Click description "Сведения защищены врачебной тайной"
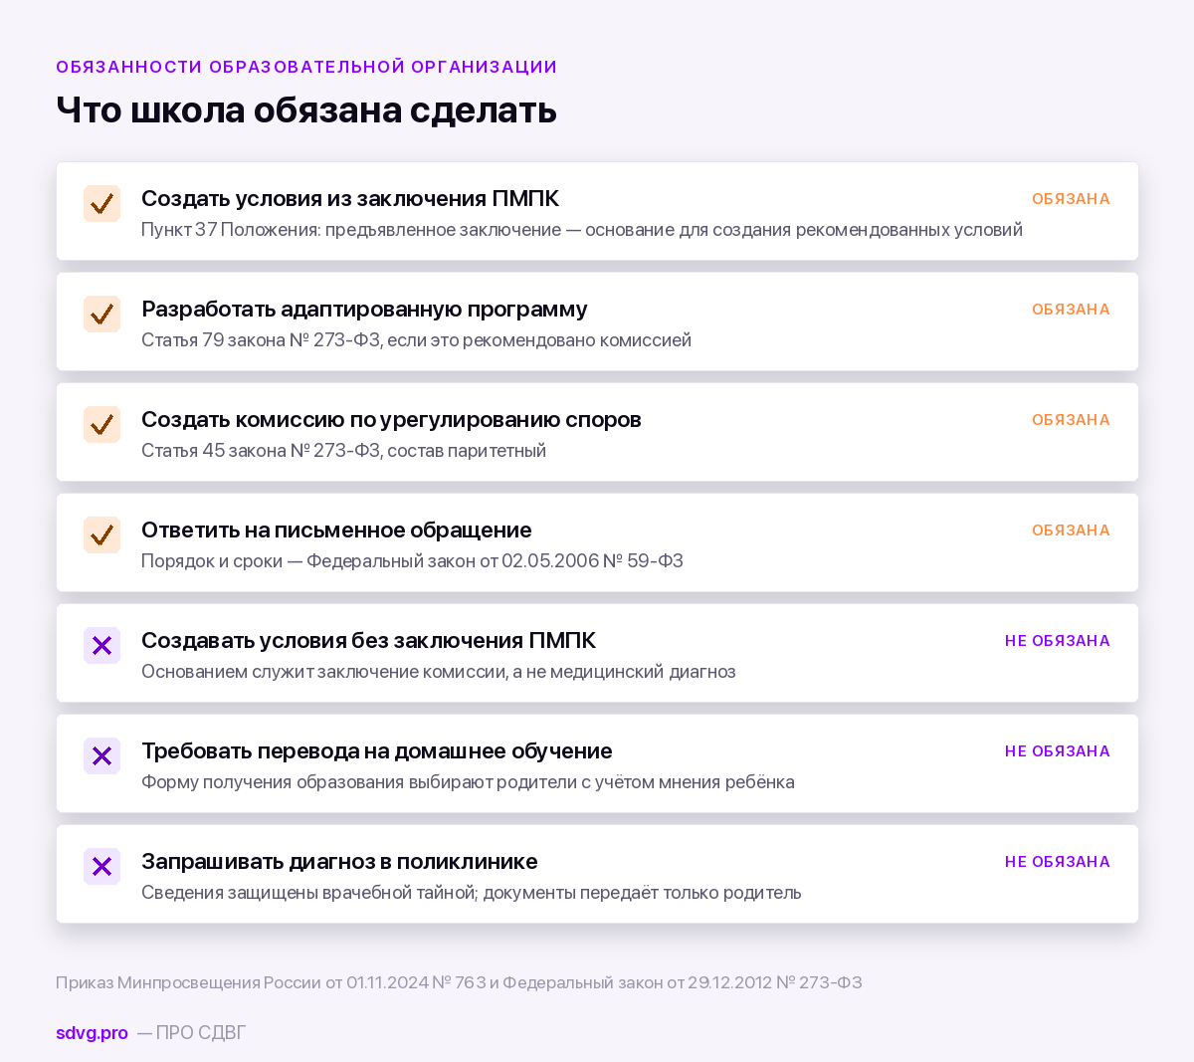 click(472, 893)
